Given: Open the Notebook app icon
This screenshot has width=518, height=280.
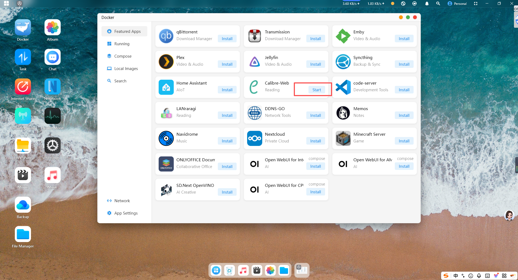Looking at the screenshot, I should click(53, 87).
